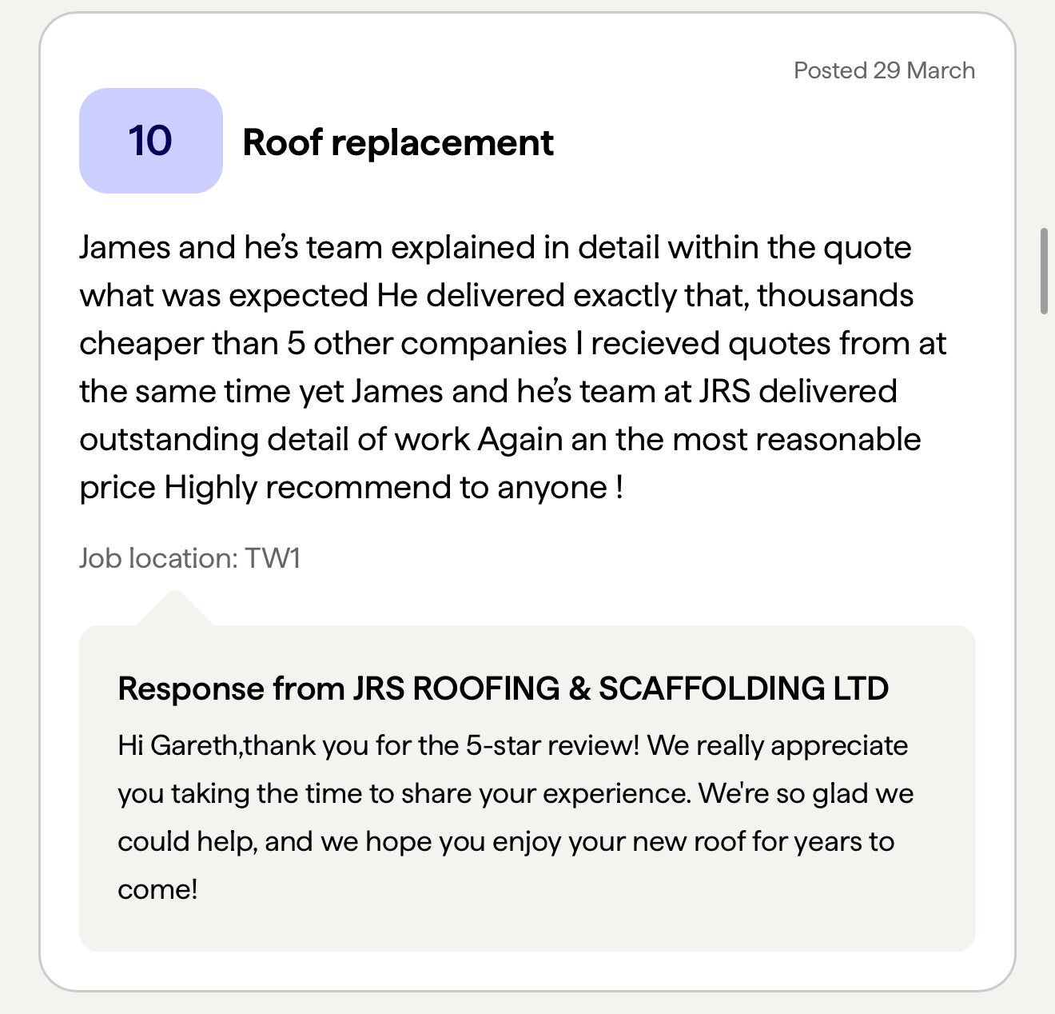The width and height of the screenshot is (1055, 1014).
Task: Click the Response from JRS Roofing heading
Action: pos(502,689)
